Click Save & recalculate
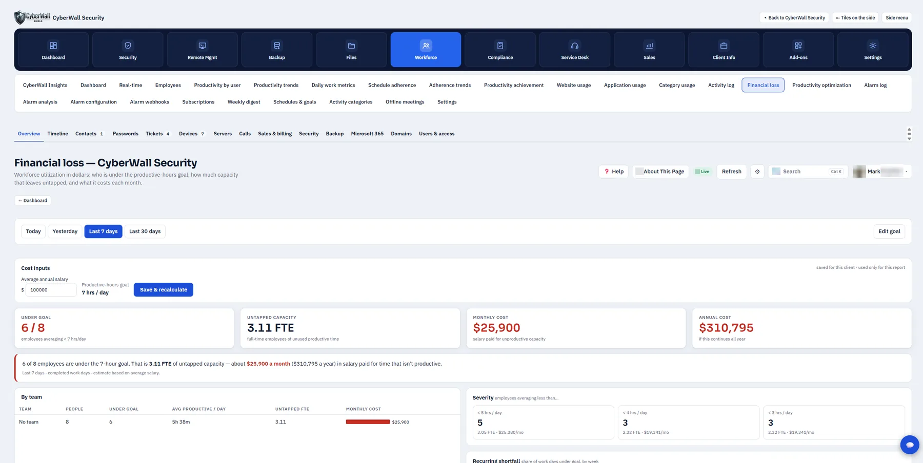The image size is (923, 463). tap(164, 290)
